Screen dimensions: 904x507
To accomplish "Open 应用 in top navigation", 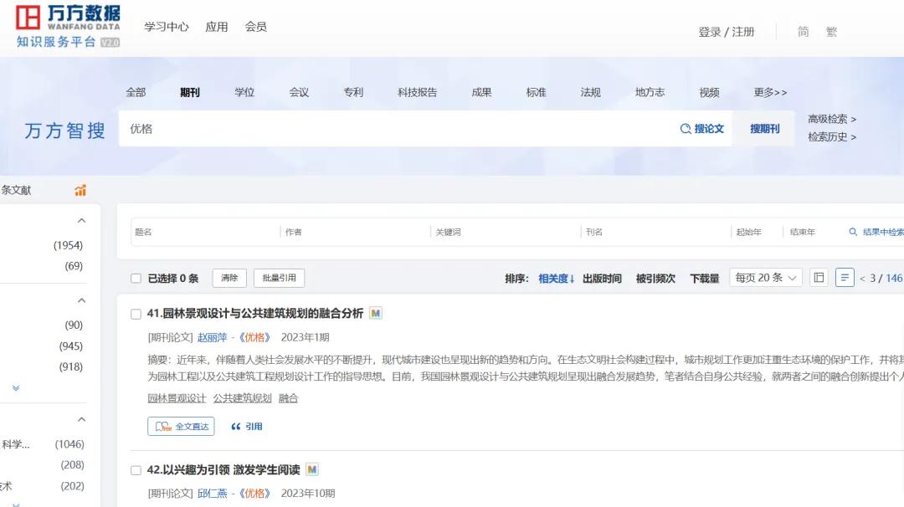I will point(217,27).
